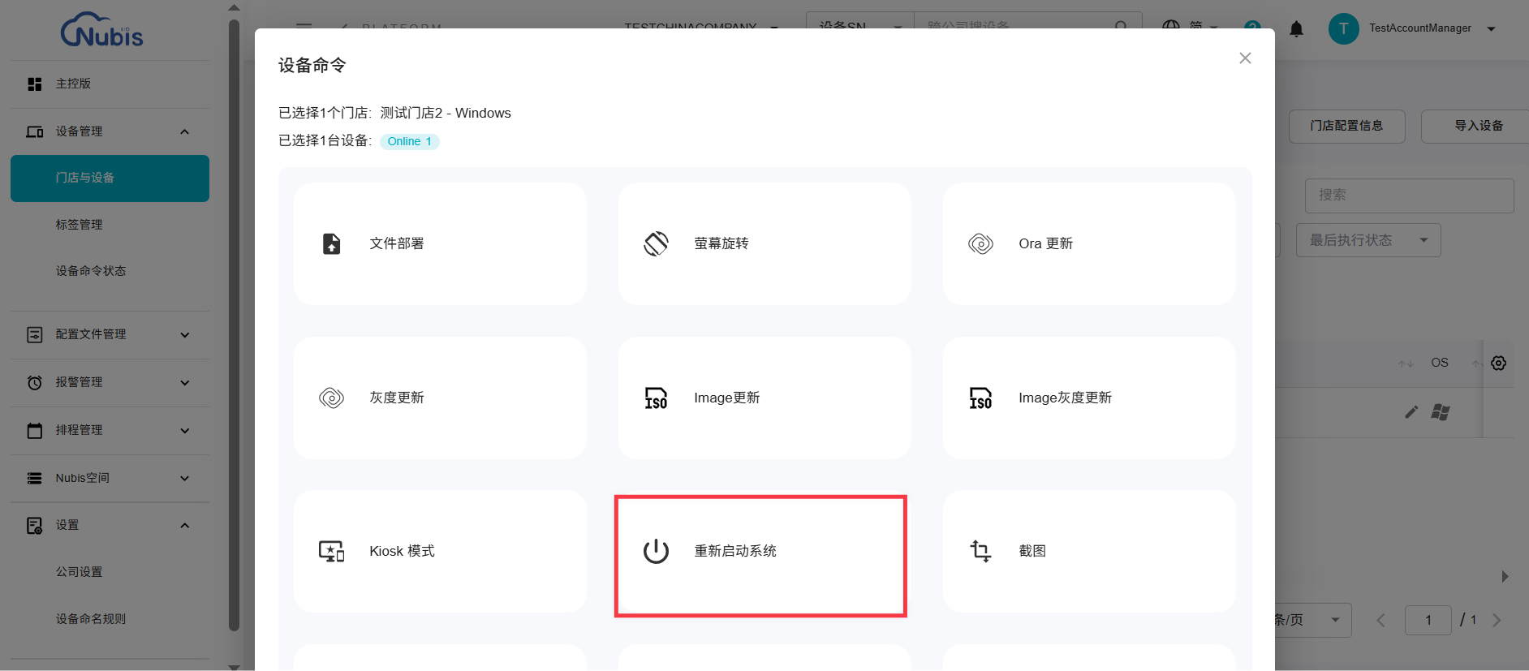Click the Nubis logo
This screenshot has height=671, width=1529.
tap(102, 29)
